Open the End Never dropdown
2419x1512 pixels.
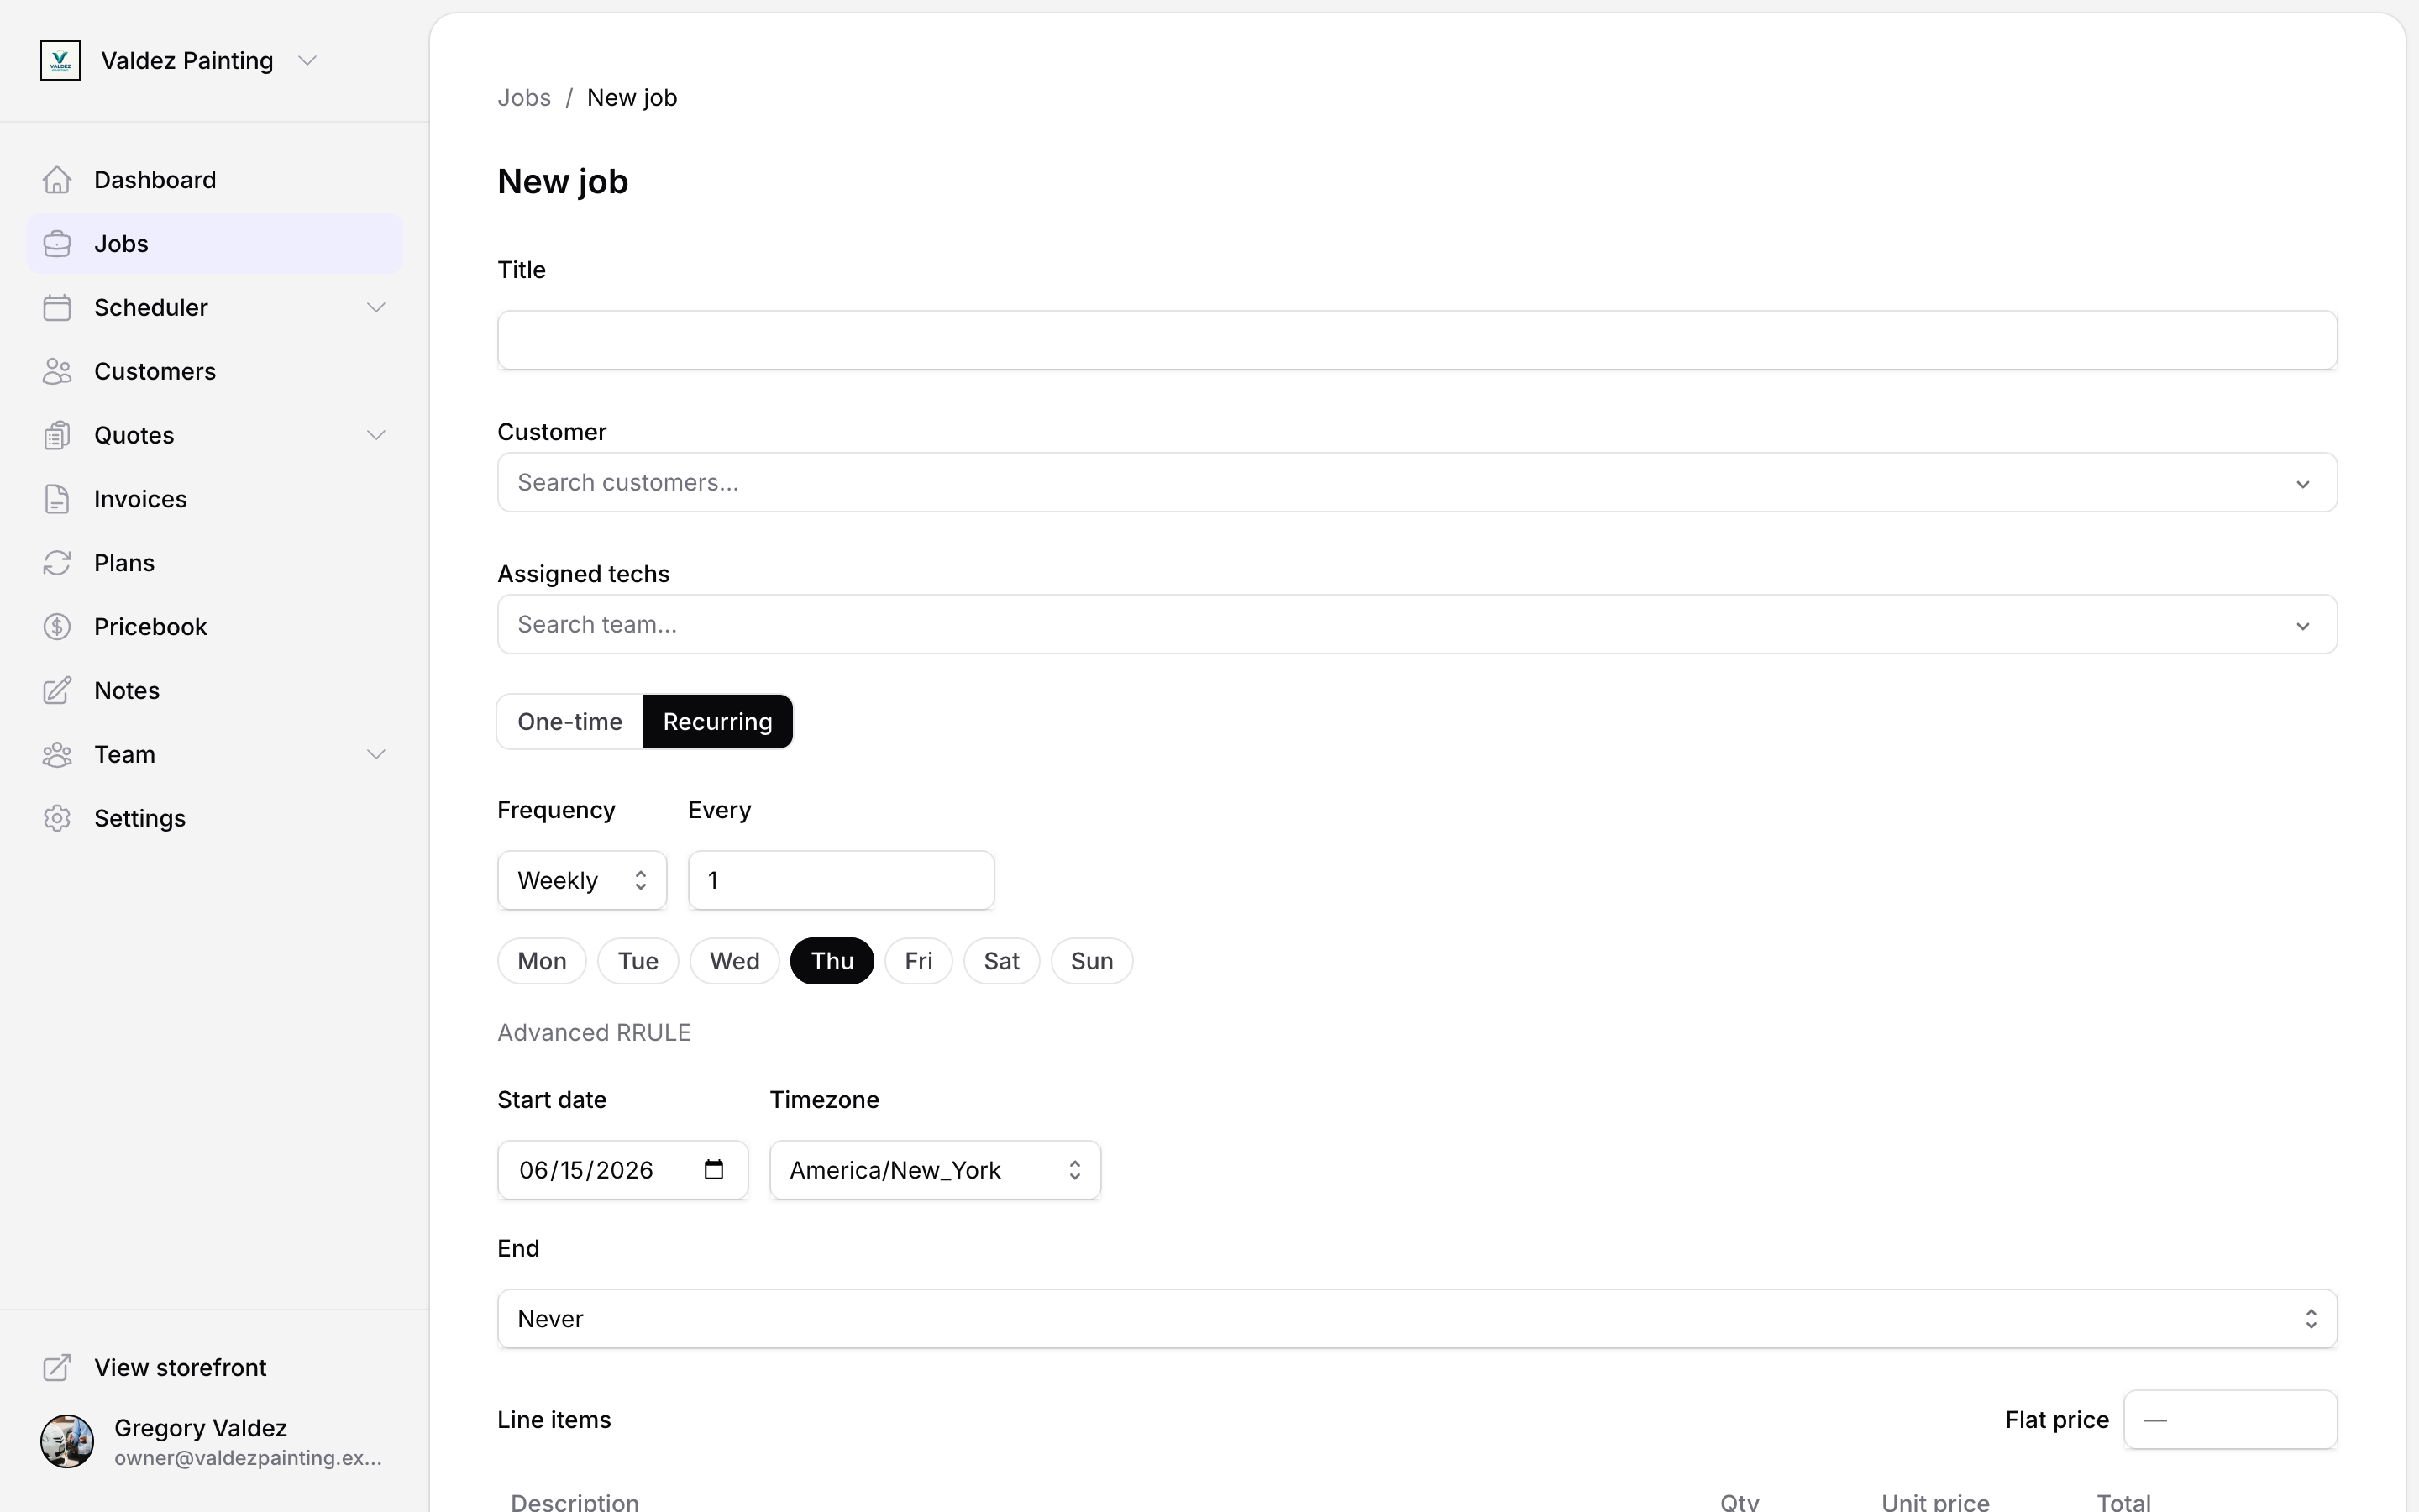point(1416,1319)
